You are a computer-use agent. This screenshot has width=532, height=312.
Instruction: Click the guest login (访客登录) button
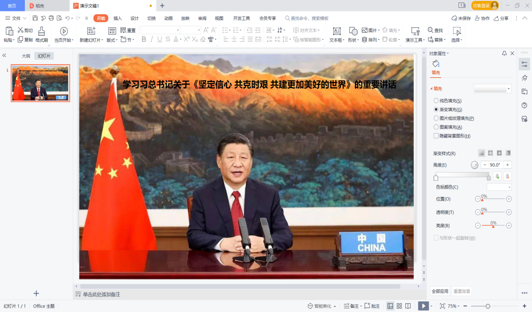pyautogui.click(x=485, y=6)
